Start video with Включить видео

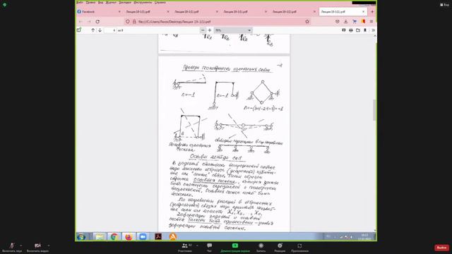[37, 248]
